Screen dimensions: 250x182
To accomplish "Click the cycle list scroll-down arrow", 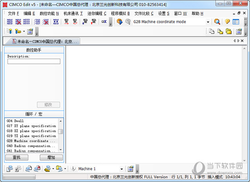I will [60, 150].
